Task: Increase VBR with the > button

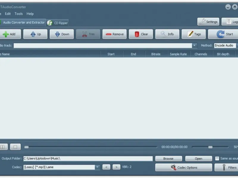Action: pos(116,167)
